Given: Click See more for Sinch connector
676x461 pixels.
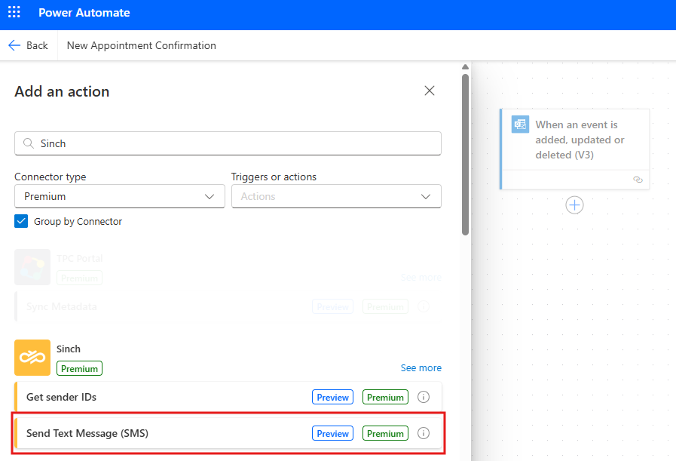Looking at the screenshot, I should pos(421,367).
